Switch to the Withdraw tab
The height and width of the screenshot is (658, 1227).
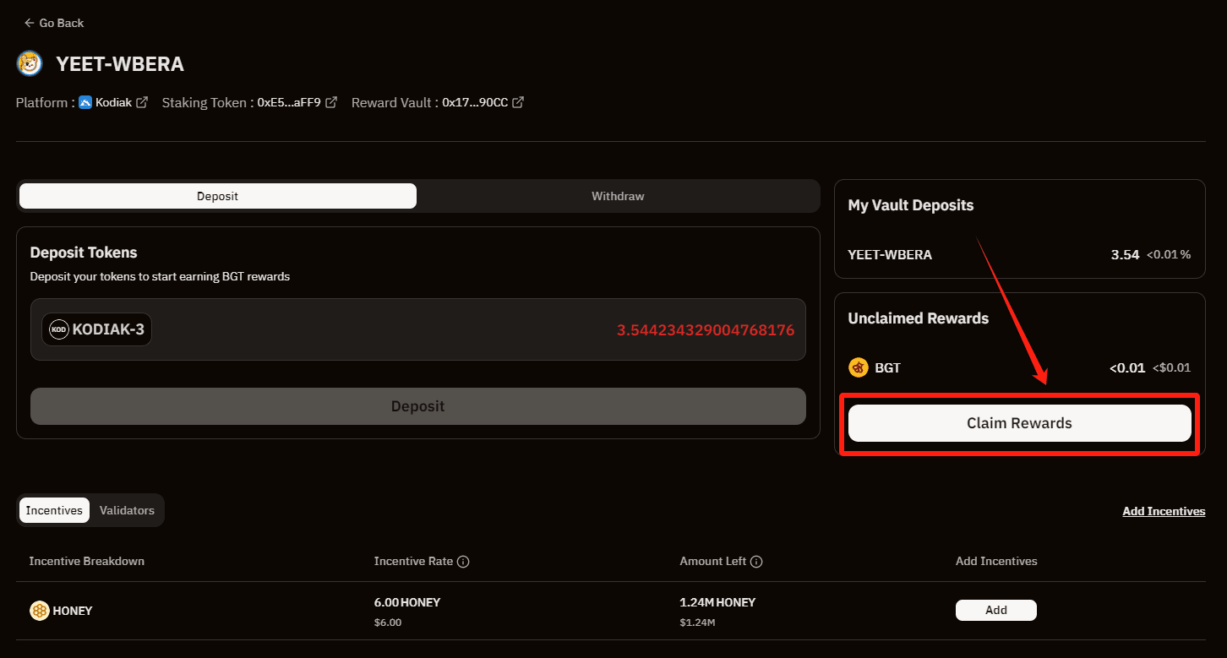point(618,196)
